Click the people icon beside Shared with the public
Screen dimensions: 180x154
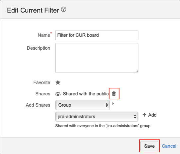58,94
